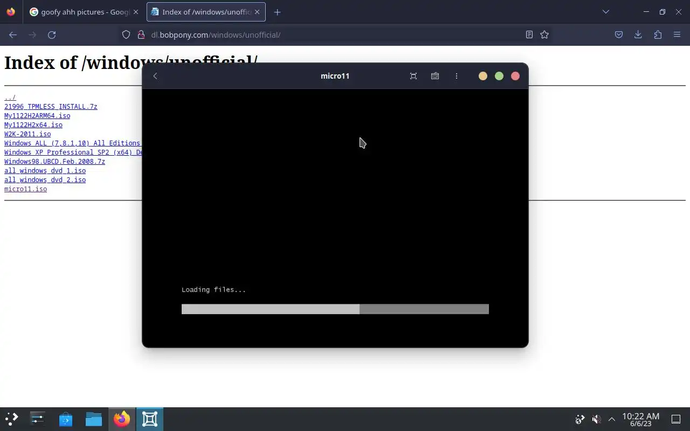Close the Index of /windows/unofficial tab
Image resolution: width=690 pixels, height=431 pixels.
tap(258, 12)
